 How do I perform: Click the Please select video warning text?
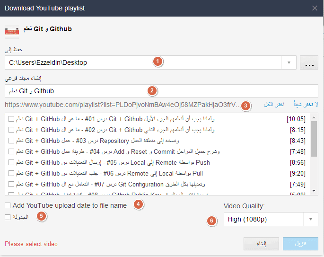pyautogui.click(x=31, y=244)
